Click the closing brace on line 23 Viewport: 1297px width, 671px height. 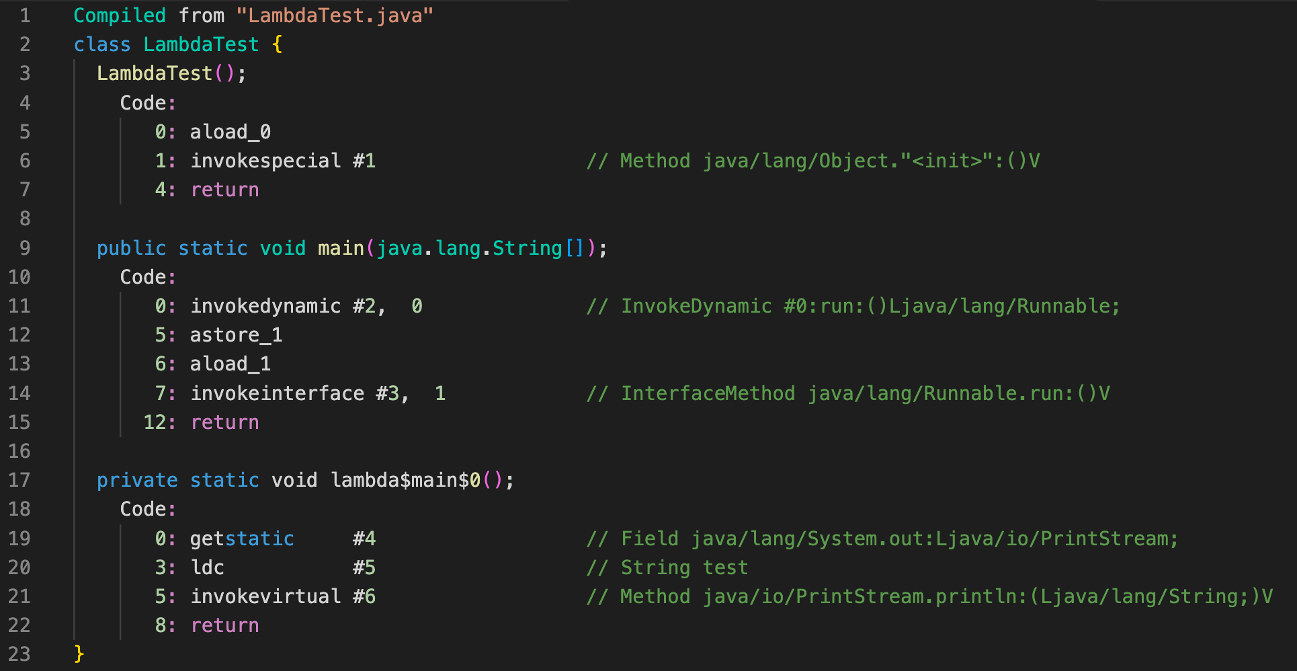79,654
